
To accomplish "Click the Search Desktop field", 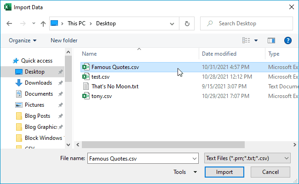I will click(x=247, y=23).
